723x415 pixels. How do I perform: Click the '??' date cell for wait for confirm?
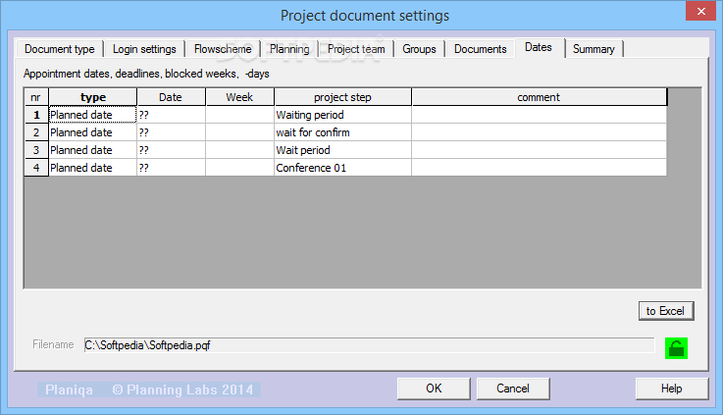coord(171,132)
